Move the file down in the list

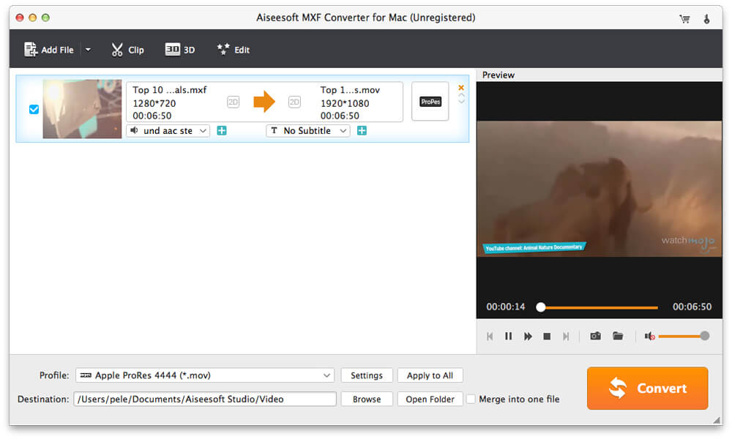pyautogui.click(x=461, y=101)
